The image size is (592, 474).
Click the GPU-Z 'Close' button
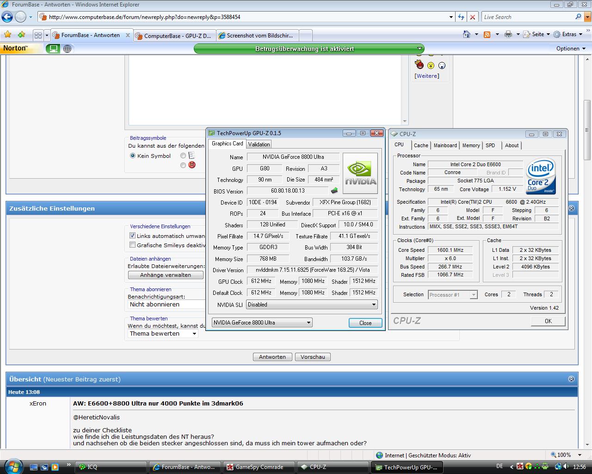[x=365, y=323]
